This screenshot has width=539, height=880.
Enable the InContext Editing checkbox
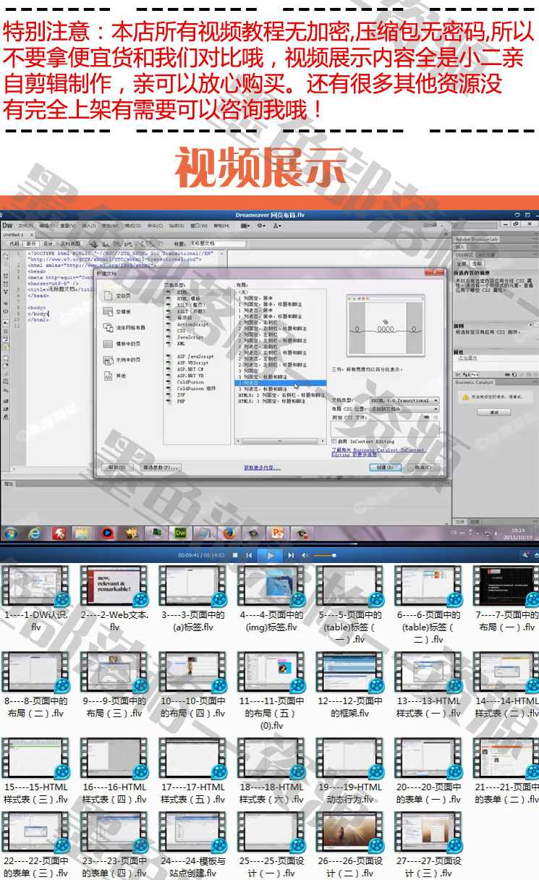tap(334, 441)
